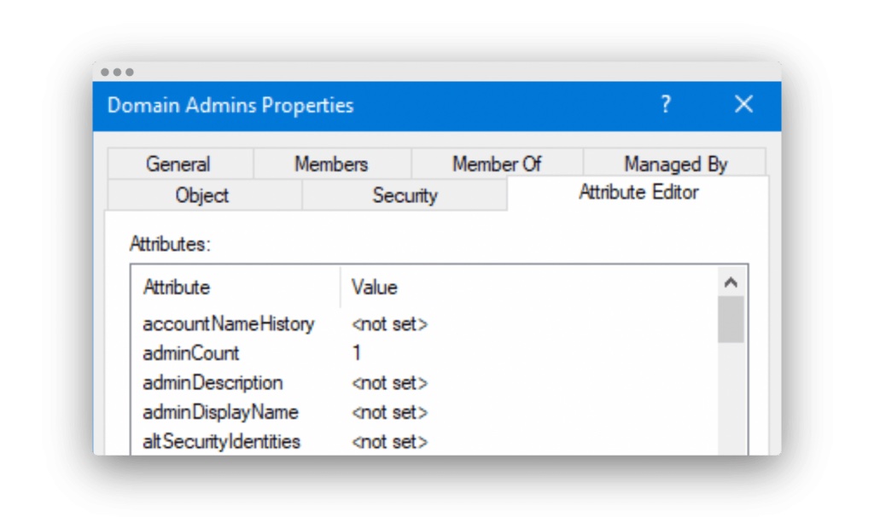
Task: Open the Member Of tab
Action: 497,164
